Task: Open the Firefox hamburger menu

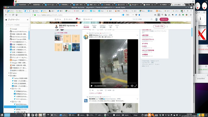Action: pyautogui.click(x=191, y=15)
